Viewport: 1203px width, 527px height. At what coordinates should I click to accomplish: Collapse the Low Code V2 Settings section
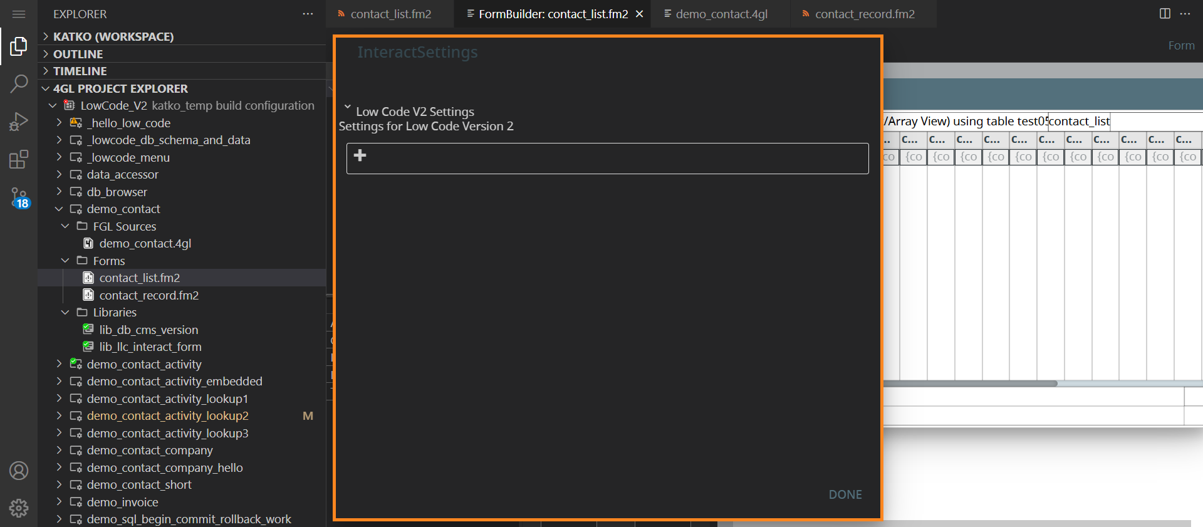(x=348, y=108)
